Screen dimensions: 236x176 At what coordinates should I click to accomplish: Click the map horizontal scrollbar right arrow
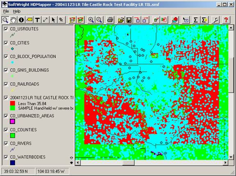(x=225, y=162)
